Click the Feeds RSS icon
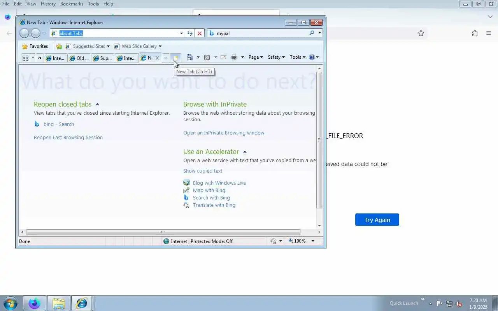 207,57
